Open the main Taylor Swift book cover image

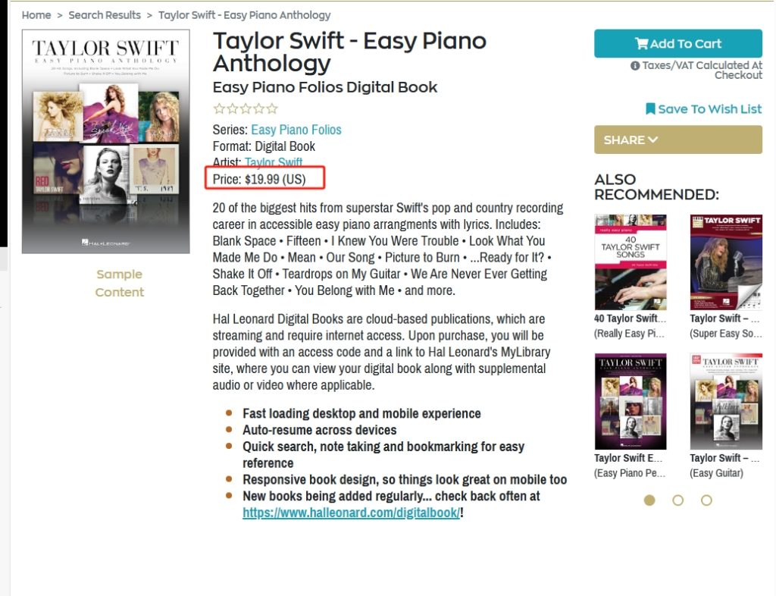[x=106, y=142]
